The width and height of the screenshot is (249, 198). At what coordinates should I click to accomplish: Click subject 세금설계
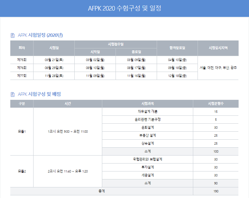click(147, 175)
